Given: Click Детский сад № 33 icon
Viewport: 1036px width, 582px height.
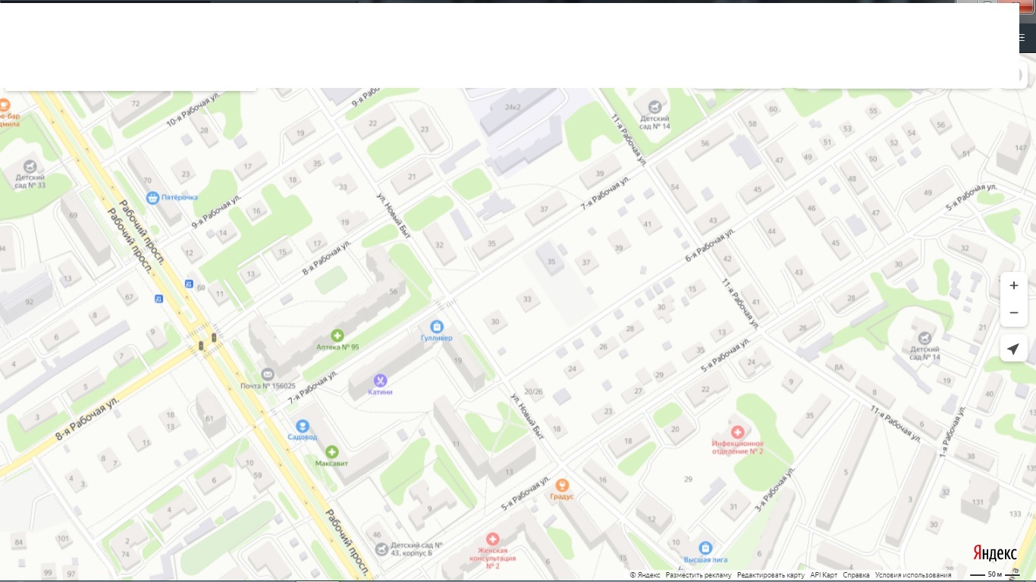Looking at the screenshot, I should click(x=30, y=166).
